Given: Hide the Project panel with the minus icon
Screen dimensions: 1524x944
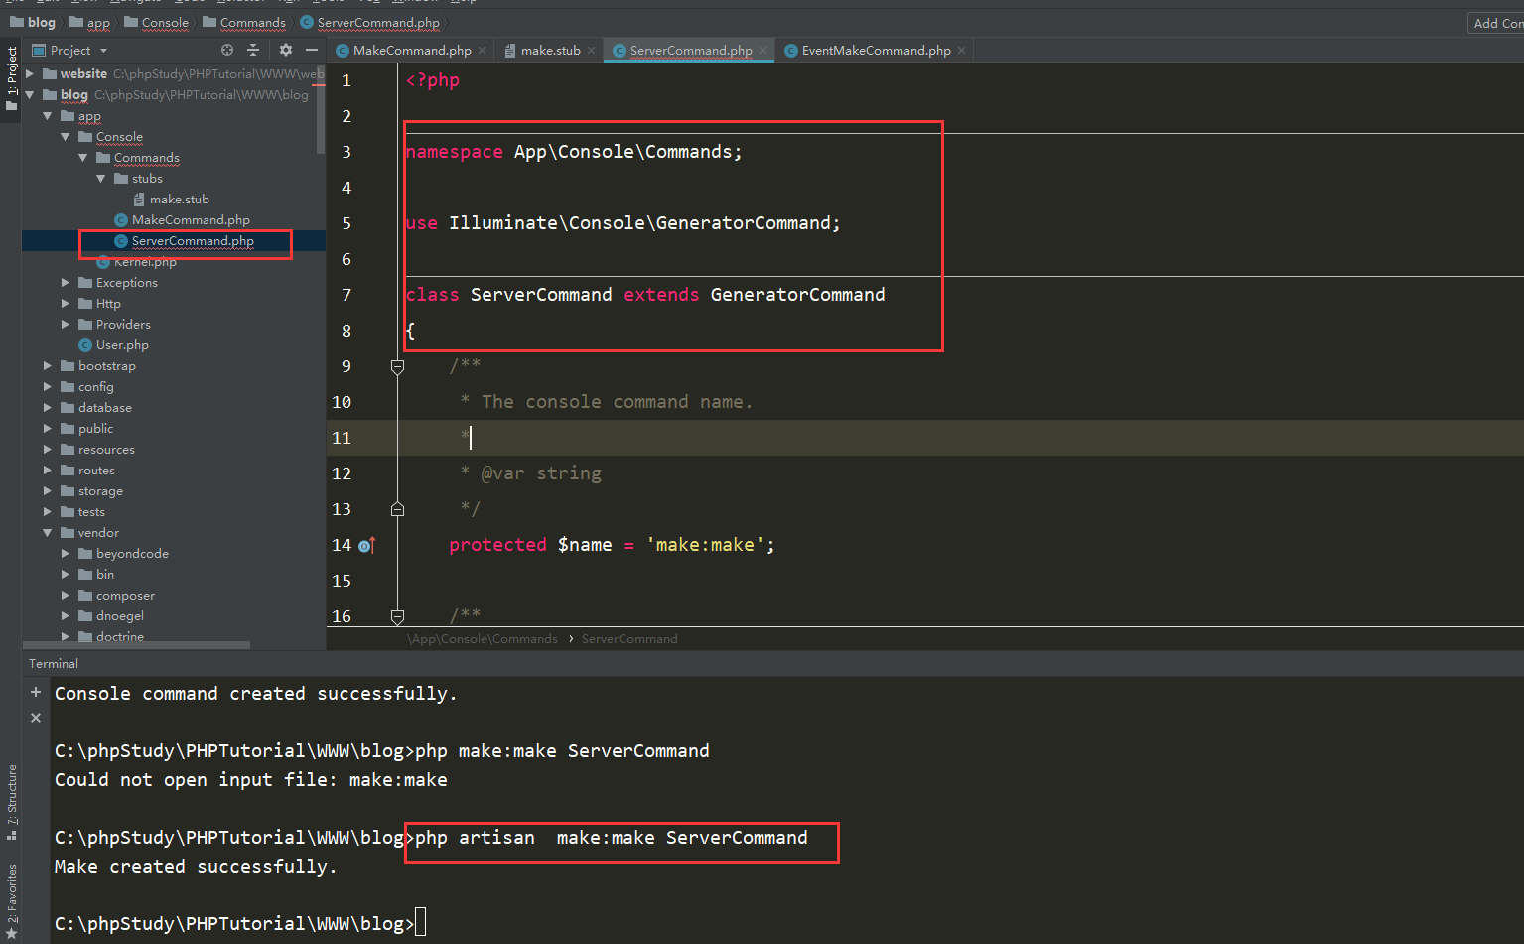Looking at the screenshot, I should (312, 50).
